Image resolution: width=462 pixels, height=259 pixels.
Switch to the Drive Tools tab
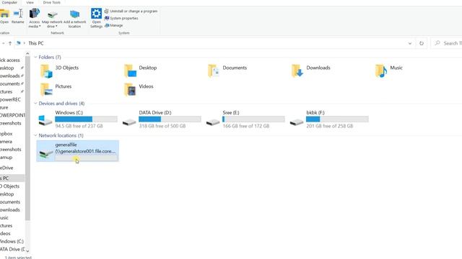51,2
